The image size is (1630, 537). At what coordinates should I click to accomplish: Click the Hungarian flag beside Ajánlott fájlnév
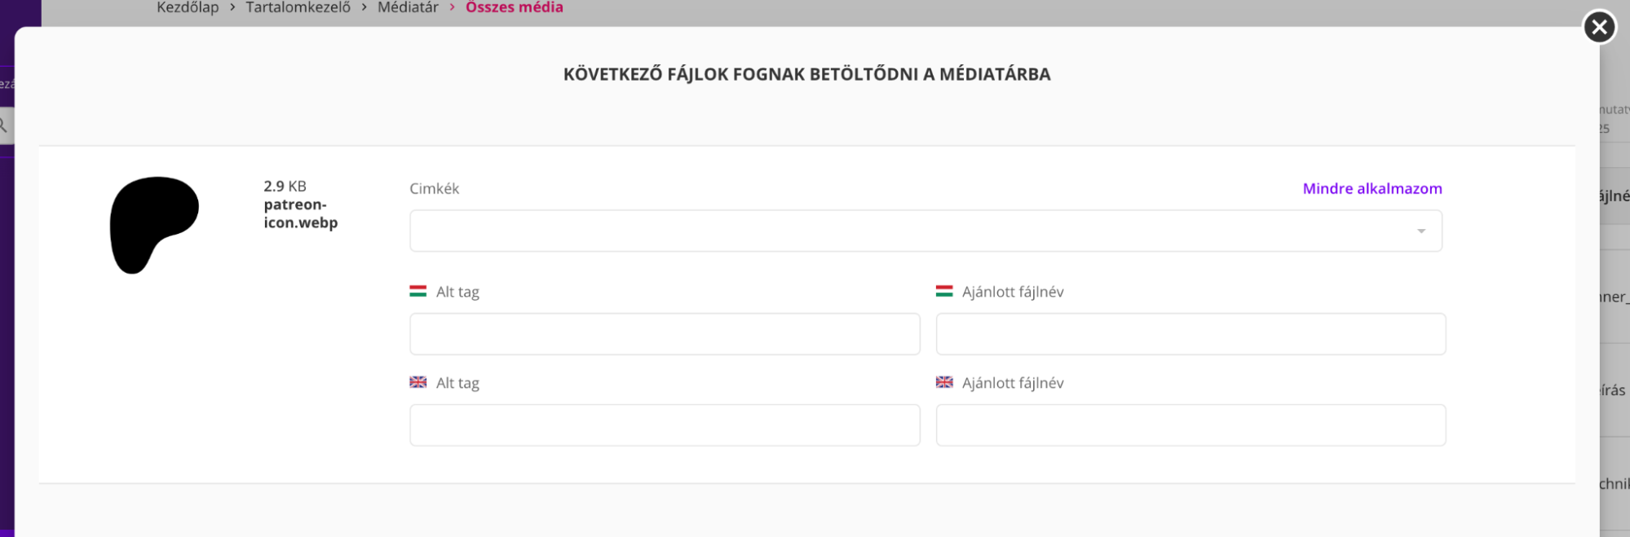(944, 291)
